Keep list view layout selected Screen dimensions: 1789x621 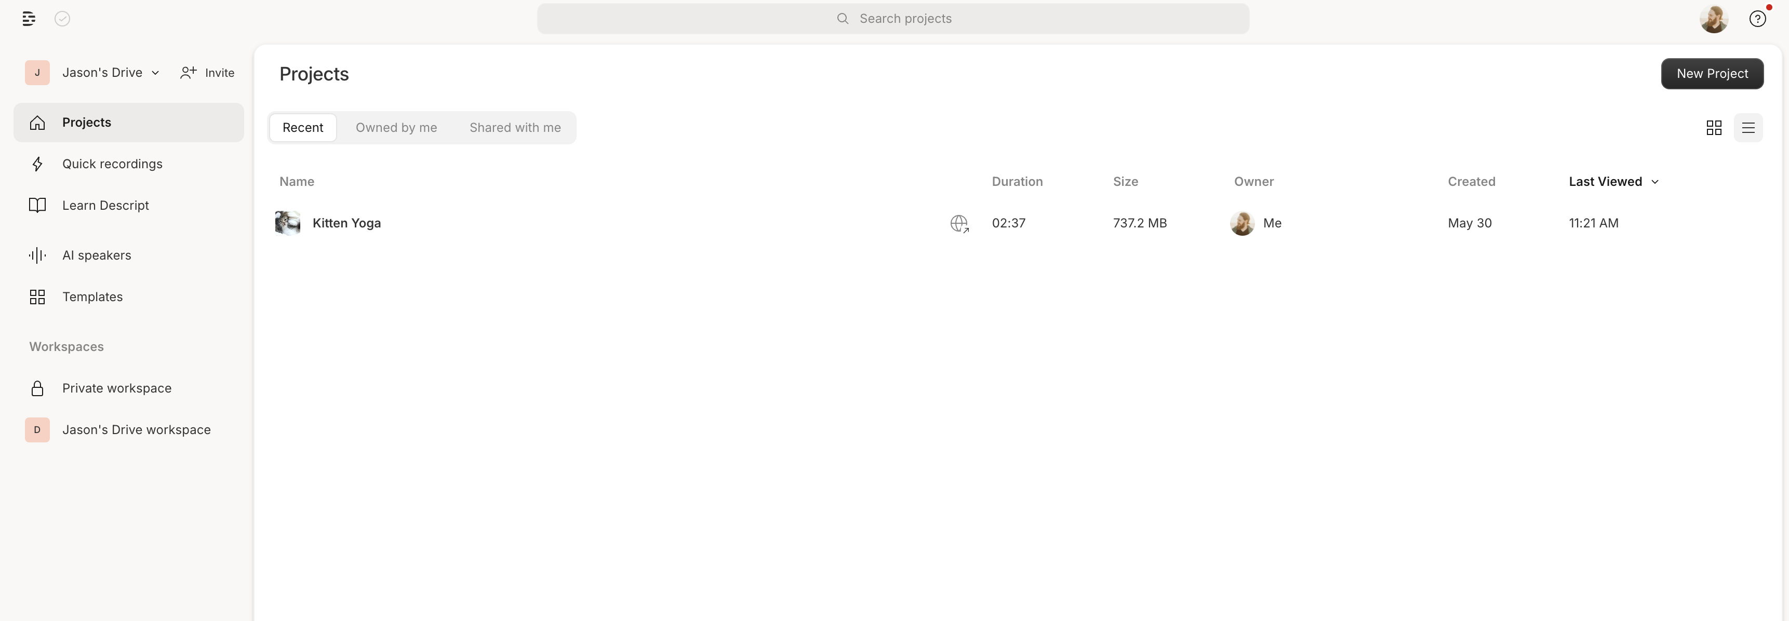pos(1748,128)
